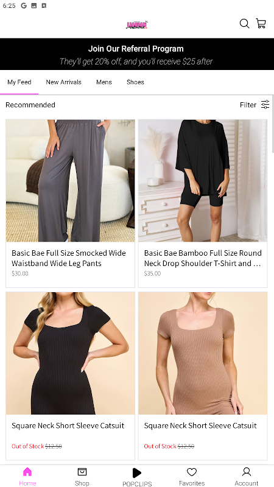Open Filter options sliders icon
274x487 pixels.
[x=265, y=105]
